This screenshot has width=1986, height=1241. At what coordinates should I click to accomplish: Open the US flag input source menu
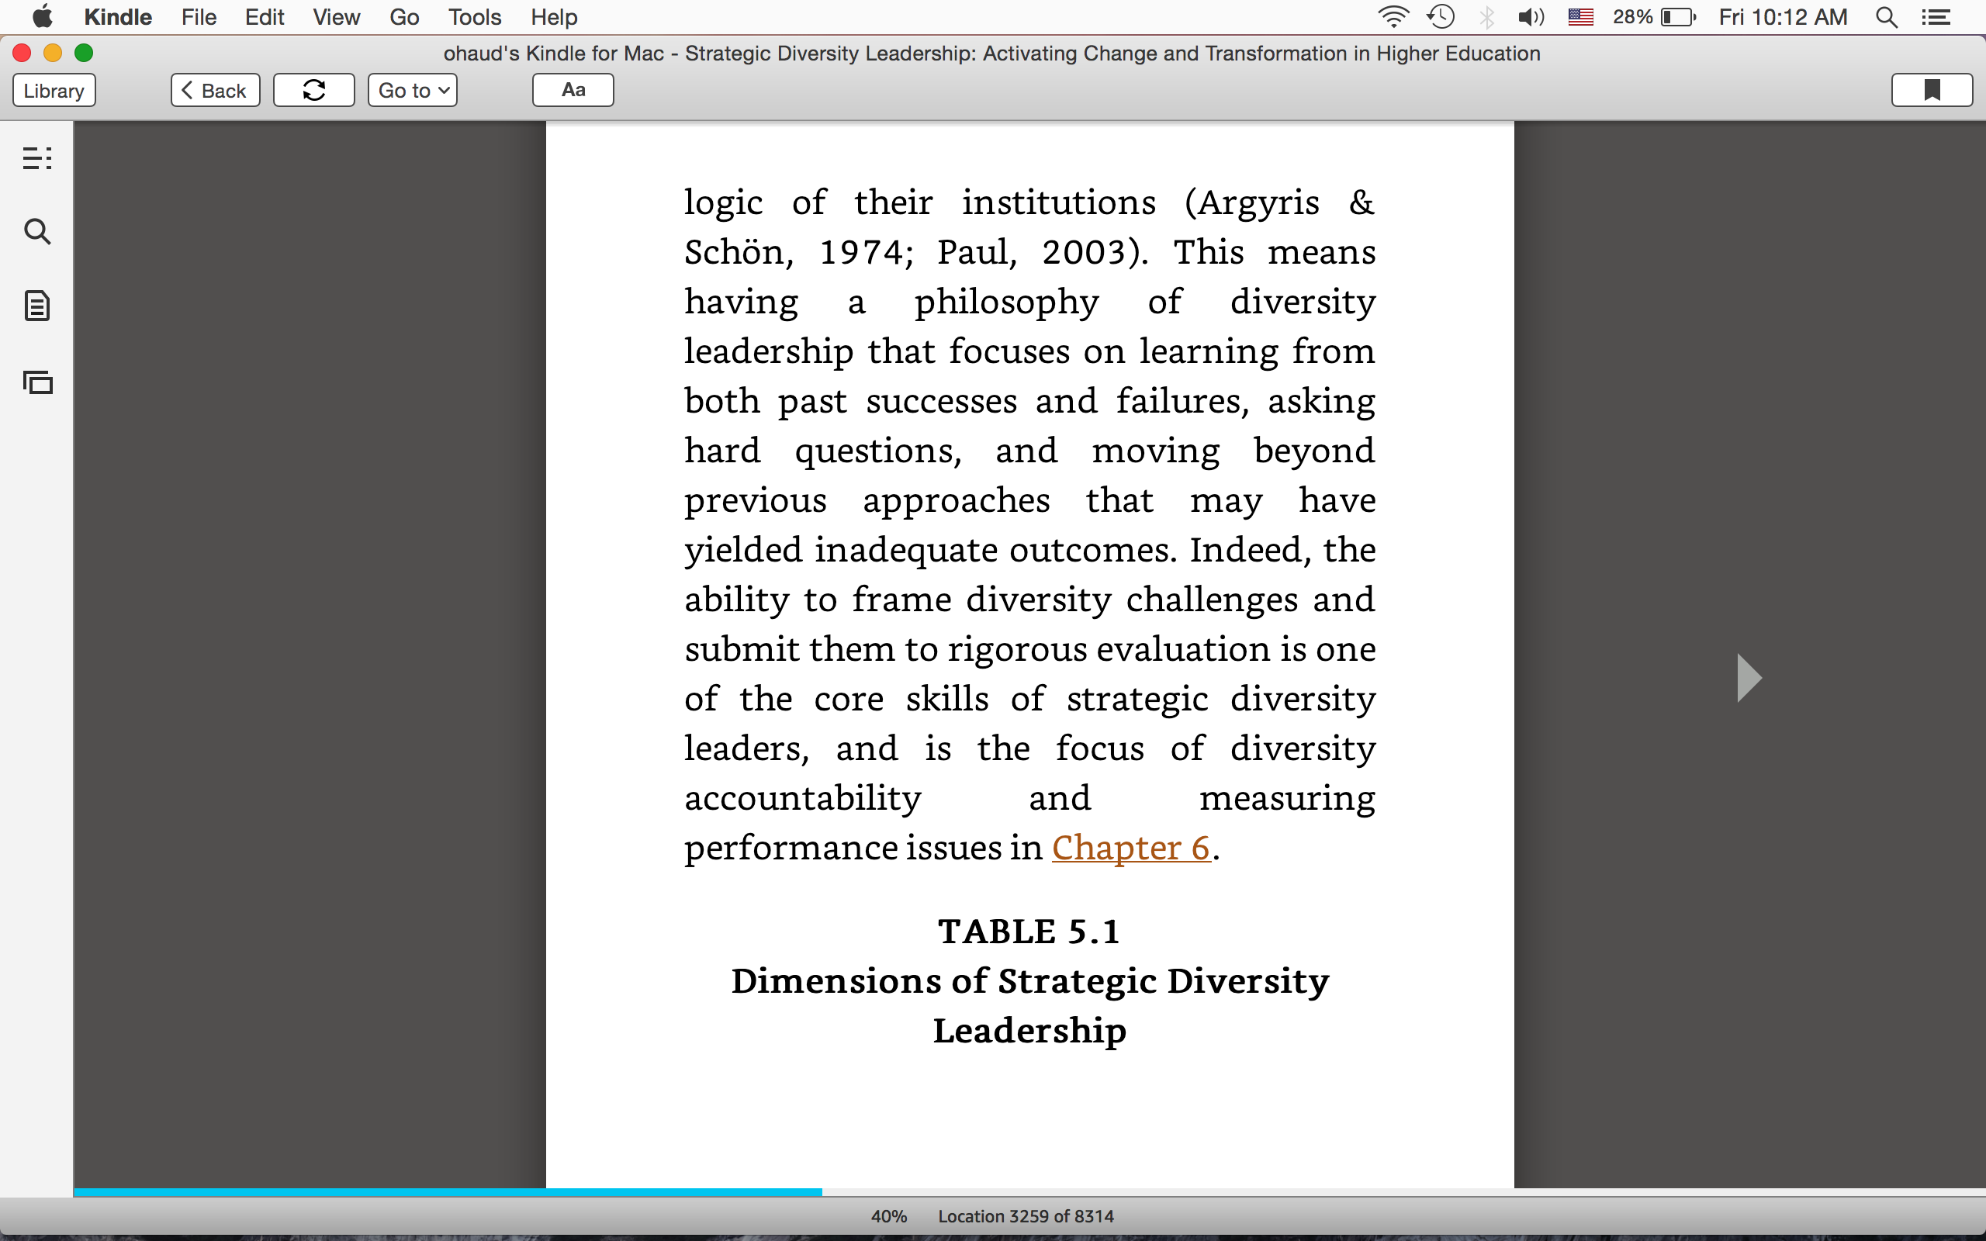(x=1580, y=17)
